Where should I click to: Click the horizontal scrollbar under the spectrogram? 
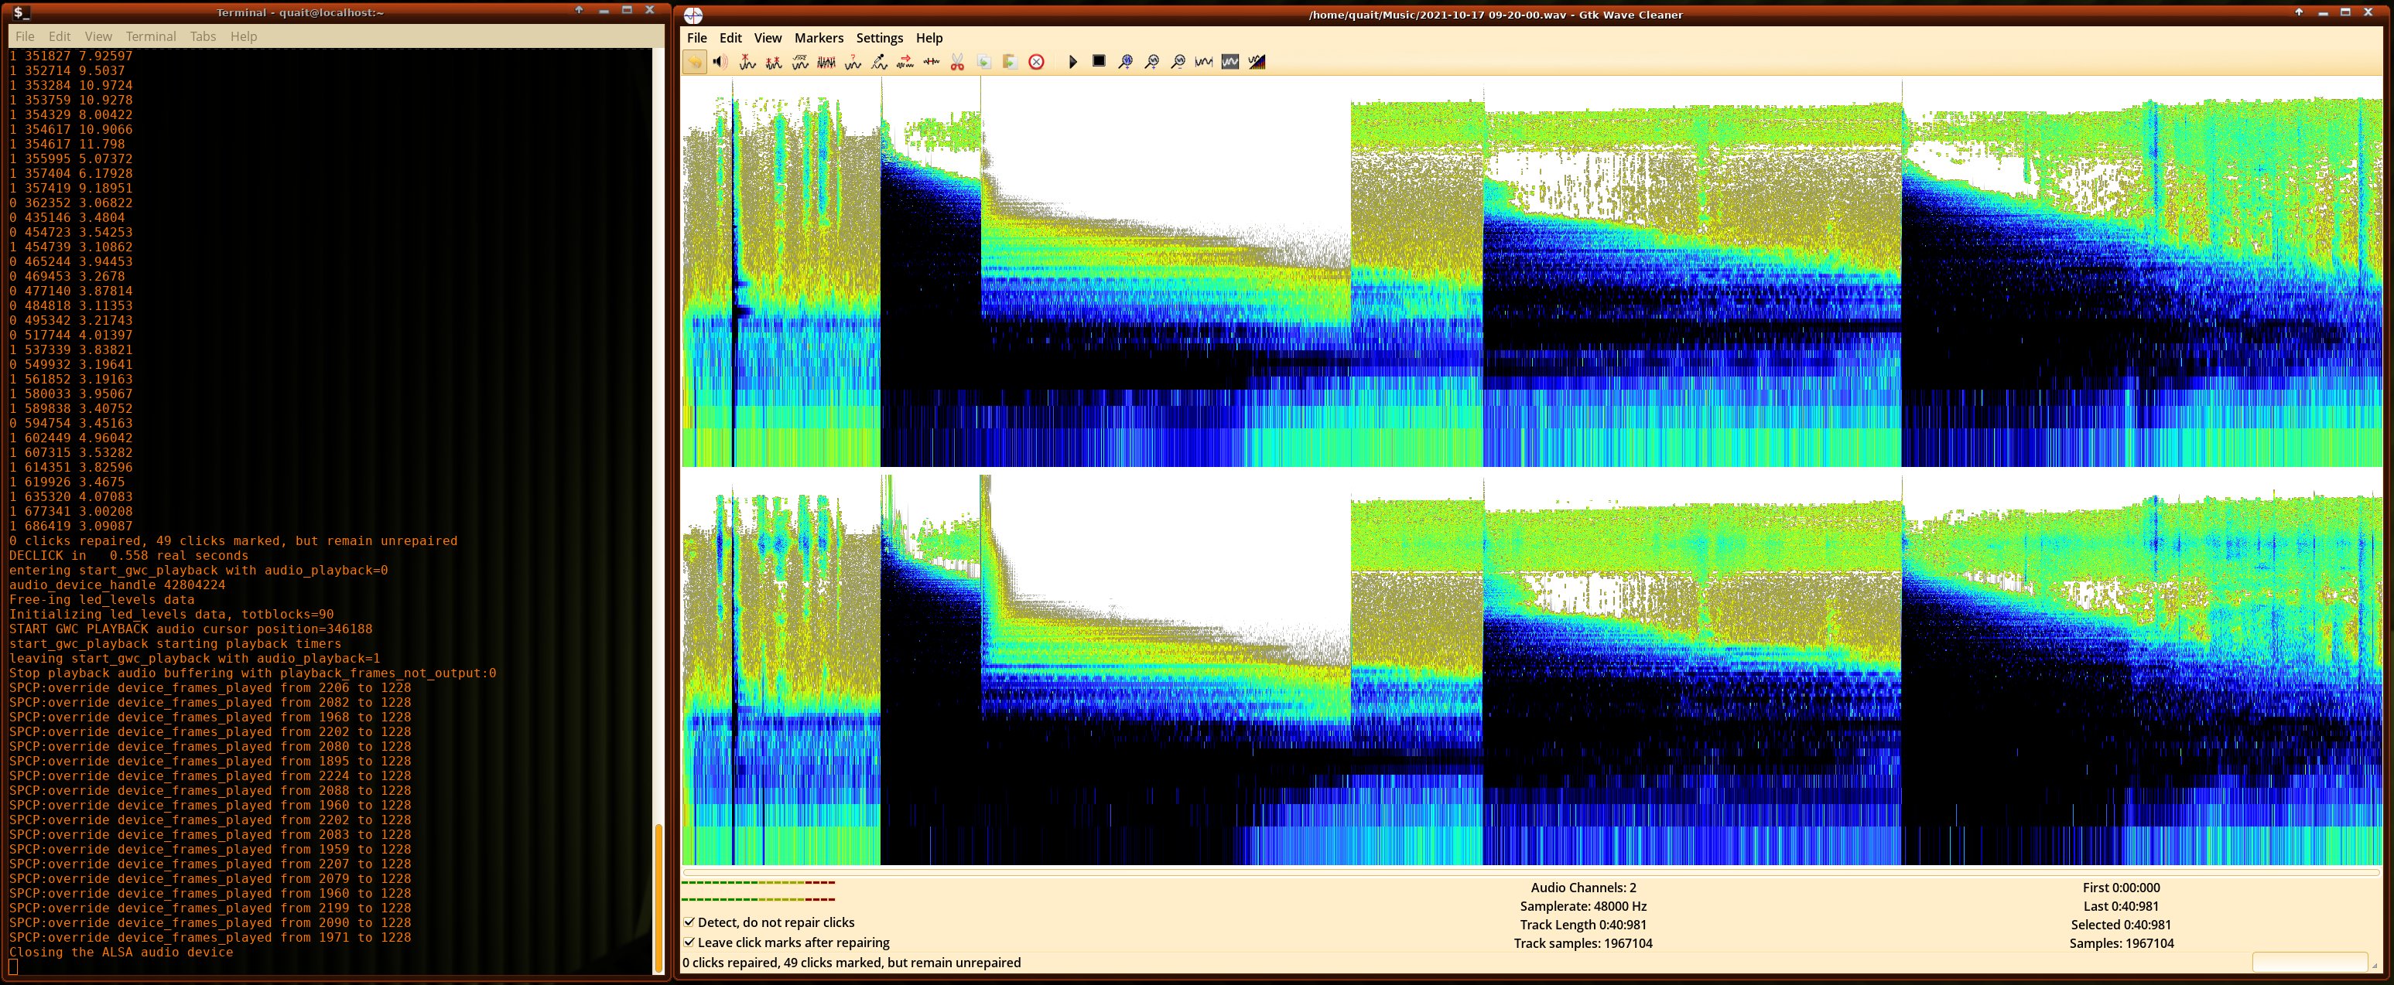tap(1530, 872)
